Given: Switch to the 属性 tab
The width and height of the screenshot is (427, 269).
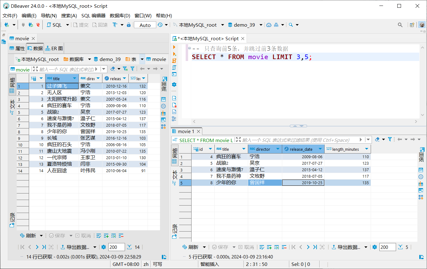Looking at the screenshot, I should pyautogui.click(x=17, y=48).
